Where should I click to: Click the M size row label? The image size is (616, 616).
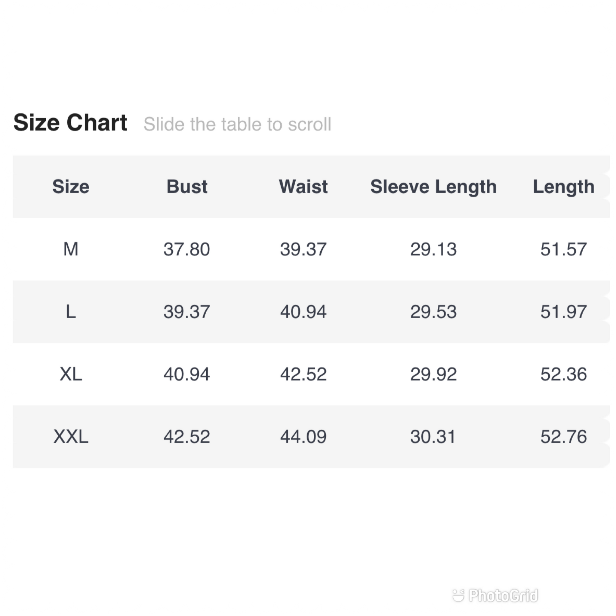(71, 249)
